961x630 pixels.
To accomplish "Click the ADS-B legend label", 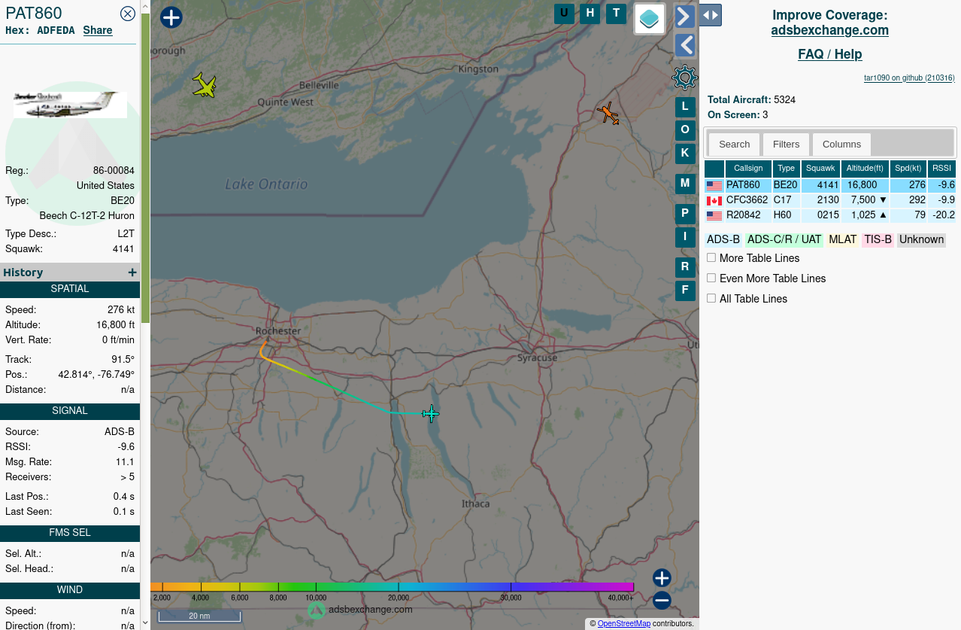I will pyautogui.click(x=723, y=240).
